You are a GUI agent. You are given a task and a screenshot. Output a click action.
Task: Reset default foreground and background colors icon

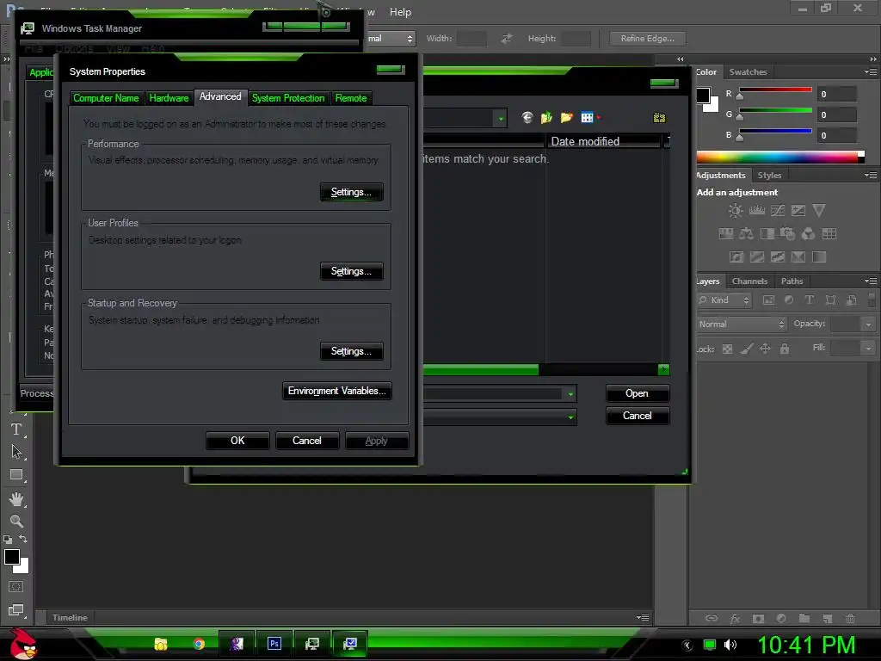(7, 540)
